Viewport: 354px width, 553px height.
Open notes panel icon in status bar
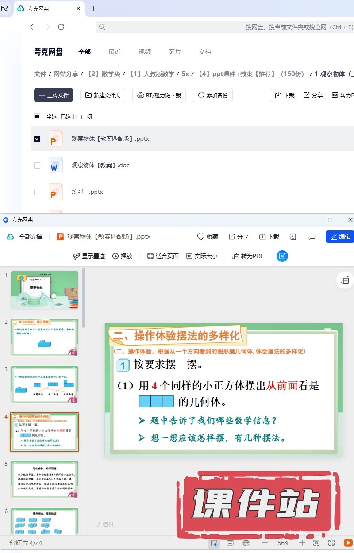click(230, 543)
